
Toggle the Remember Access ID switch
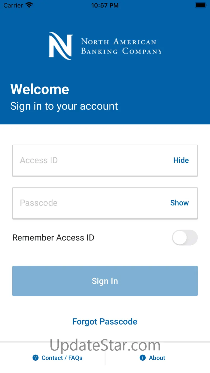[185, 237]
